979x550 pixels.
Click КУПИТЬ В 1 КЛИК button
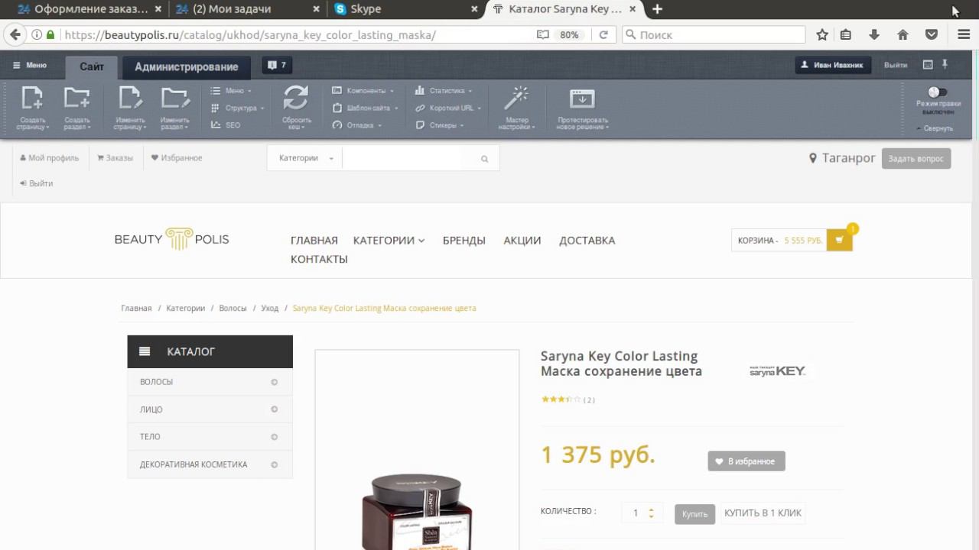coord(763,513)
